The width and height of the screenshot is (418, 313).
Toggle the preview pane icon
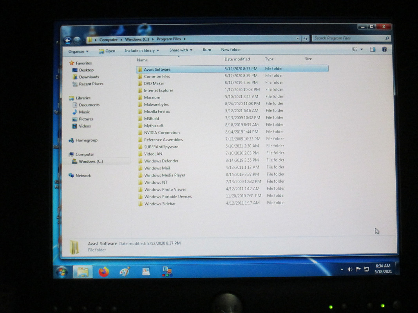point(373,49)
